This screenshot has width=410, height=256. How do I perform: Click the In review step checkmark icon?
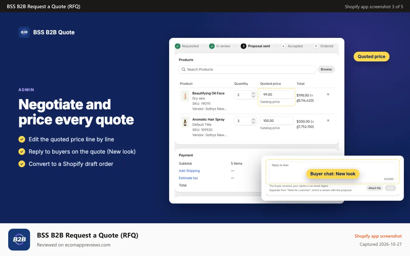coord(212,46)
